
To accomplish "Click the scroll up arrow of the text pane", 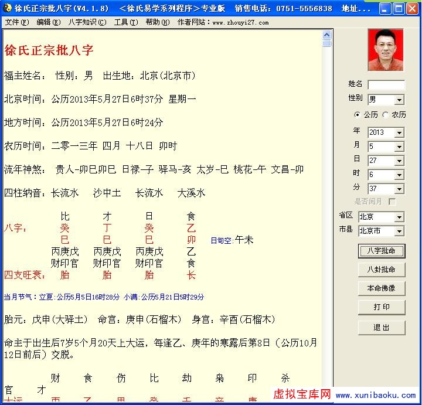I will (x=327, y=34).
